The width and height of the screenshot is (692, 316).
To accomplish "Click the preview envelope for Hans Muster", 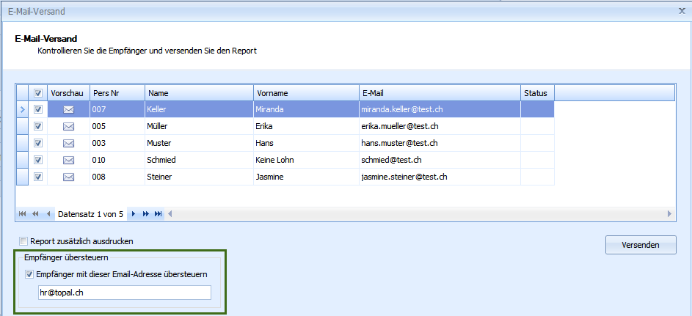I will click(68, 144).
